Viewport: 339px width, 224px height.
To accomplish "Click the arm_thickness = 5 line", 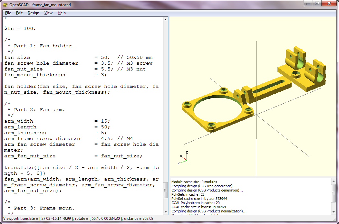I will click(55, 133).
